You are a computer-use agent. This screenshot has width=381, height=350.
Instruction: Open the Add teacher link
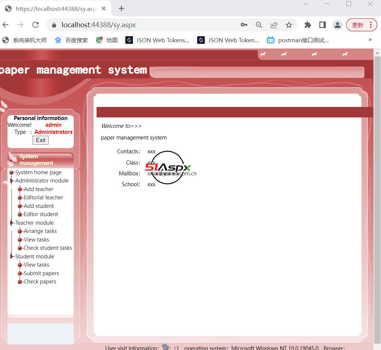pos(38,189)
